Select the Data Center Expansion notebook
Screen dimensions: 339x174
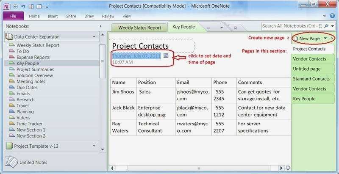coord(52,37)
